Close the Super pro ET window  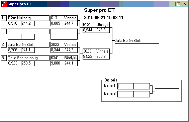[x=184, y=4]
